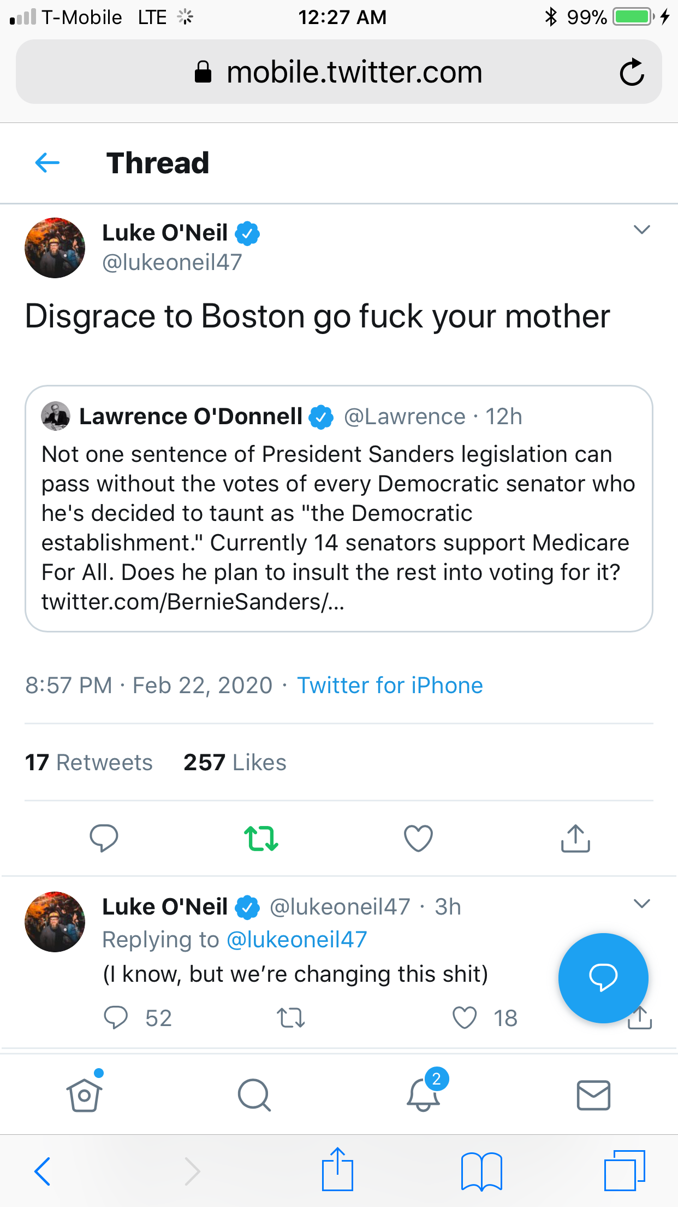Retweet the reply tweet
678x1207 pixels.
290,1018
